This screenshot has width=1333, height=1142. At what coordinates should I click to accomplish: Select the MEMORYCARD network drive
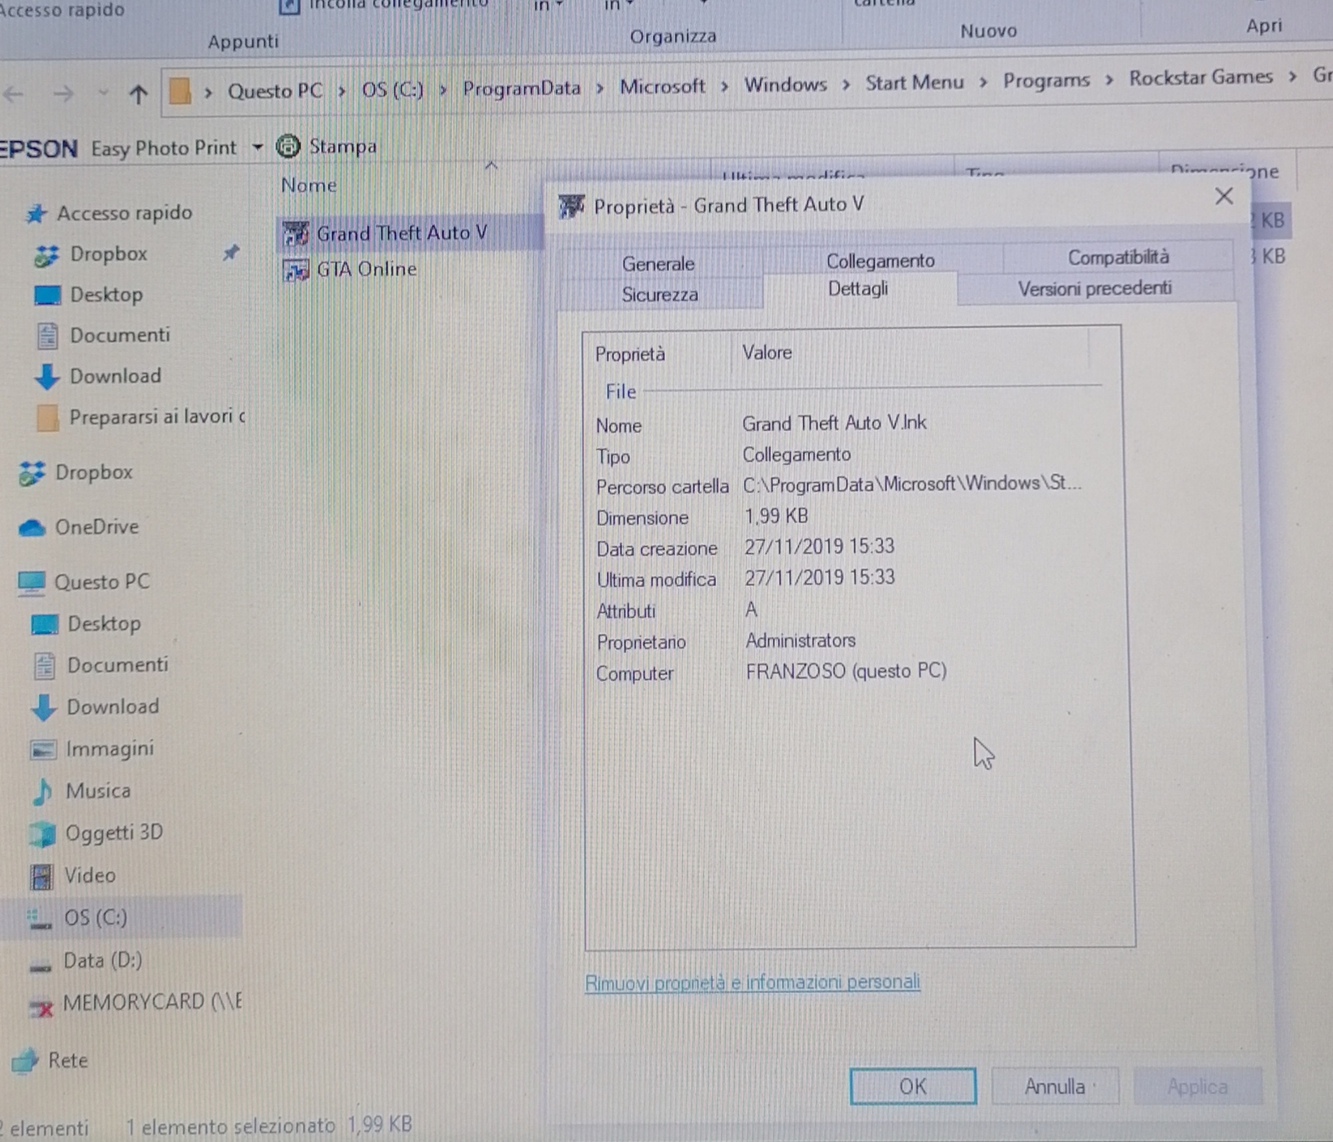tap(150, 1002)
